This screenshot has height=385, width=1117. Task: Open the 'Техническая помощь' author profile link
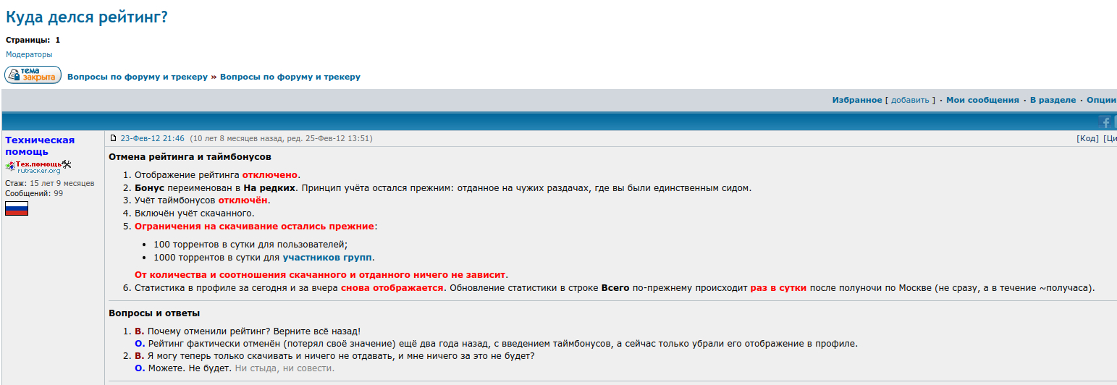[40, 145]
